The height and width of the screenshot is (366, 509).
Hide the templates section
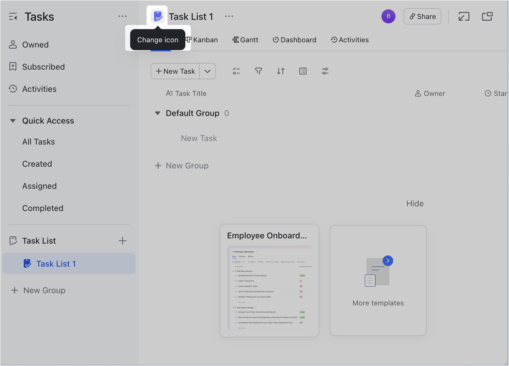coord(415,203)
